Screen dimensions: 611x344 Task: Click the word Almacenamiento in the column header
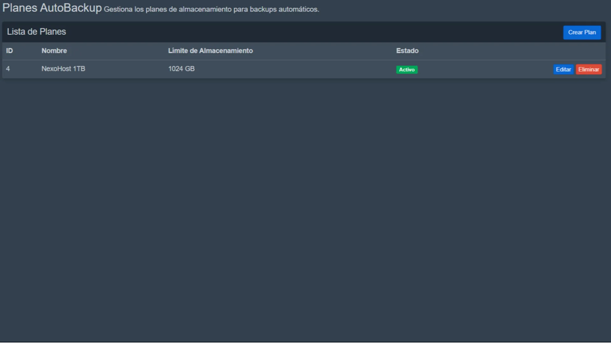point(226,51)
